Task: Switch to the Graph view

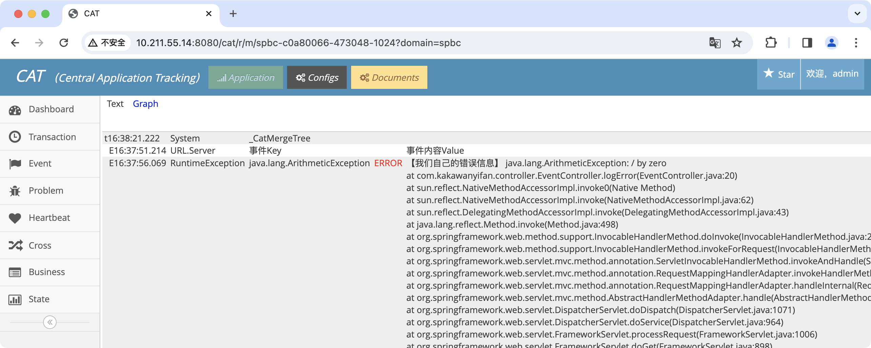Action: click(x=145, y=104)
